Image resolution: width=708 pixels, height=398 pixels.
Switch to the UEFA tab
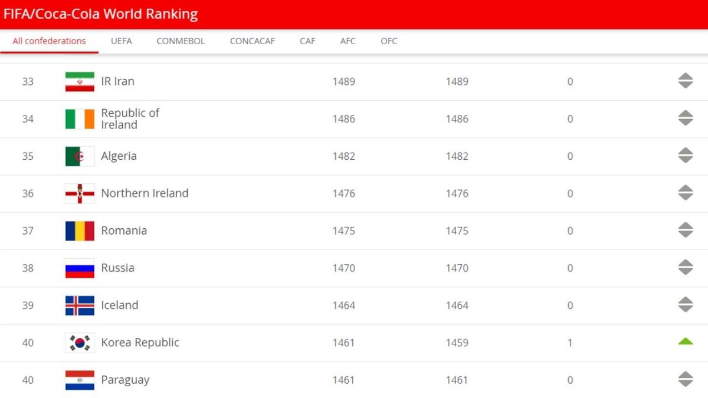coord(122,41)
